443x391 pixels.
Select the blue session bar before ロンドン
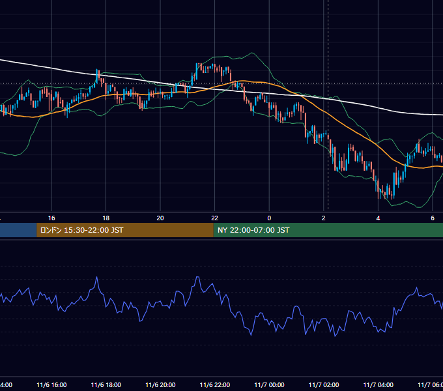(x=18, y=230)
